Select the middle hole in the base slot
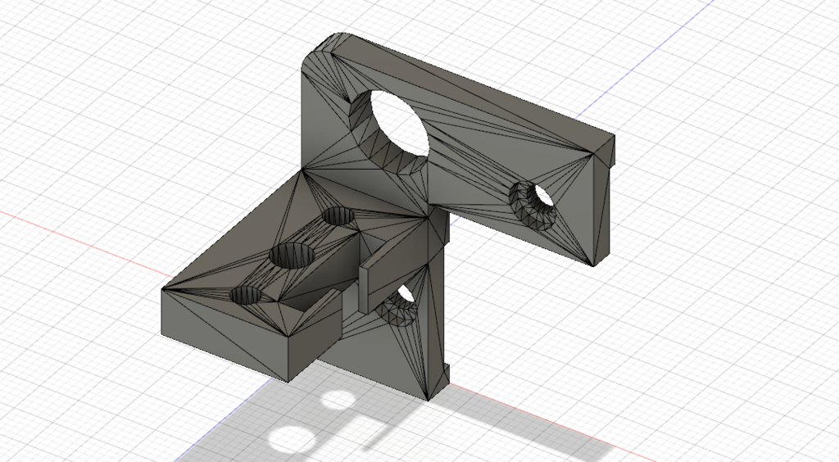 [x=293, y=255]
